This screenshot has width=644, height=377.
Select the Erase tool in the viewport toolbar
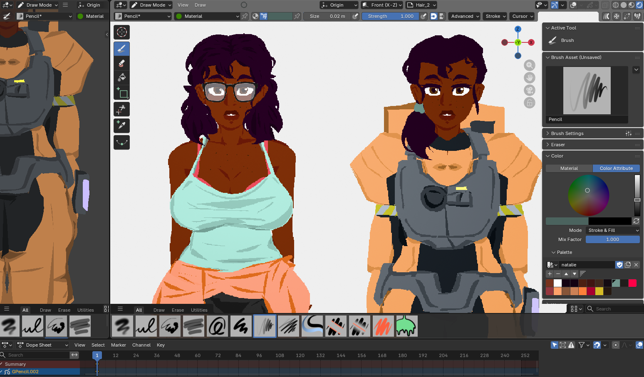[x=121, y=63]
